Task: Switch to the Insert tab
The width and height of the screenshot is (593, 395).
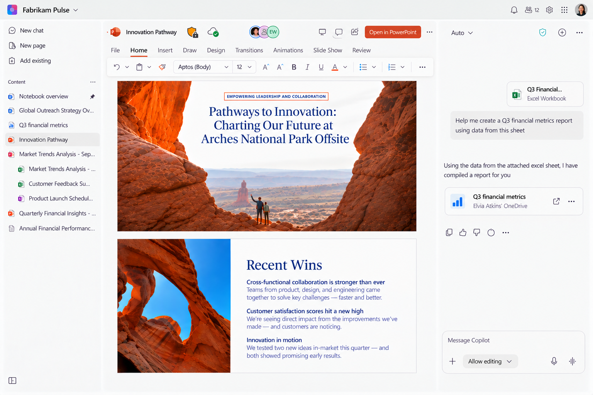Action: coord(165,50)
